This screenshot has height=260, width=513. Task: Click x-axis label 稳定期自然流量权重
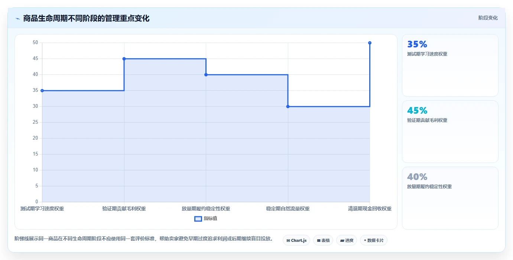288,209
